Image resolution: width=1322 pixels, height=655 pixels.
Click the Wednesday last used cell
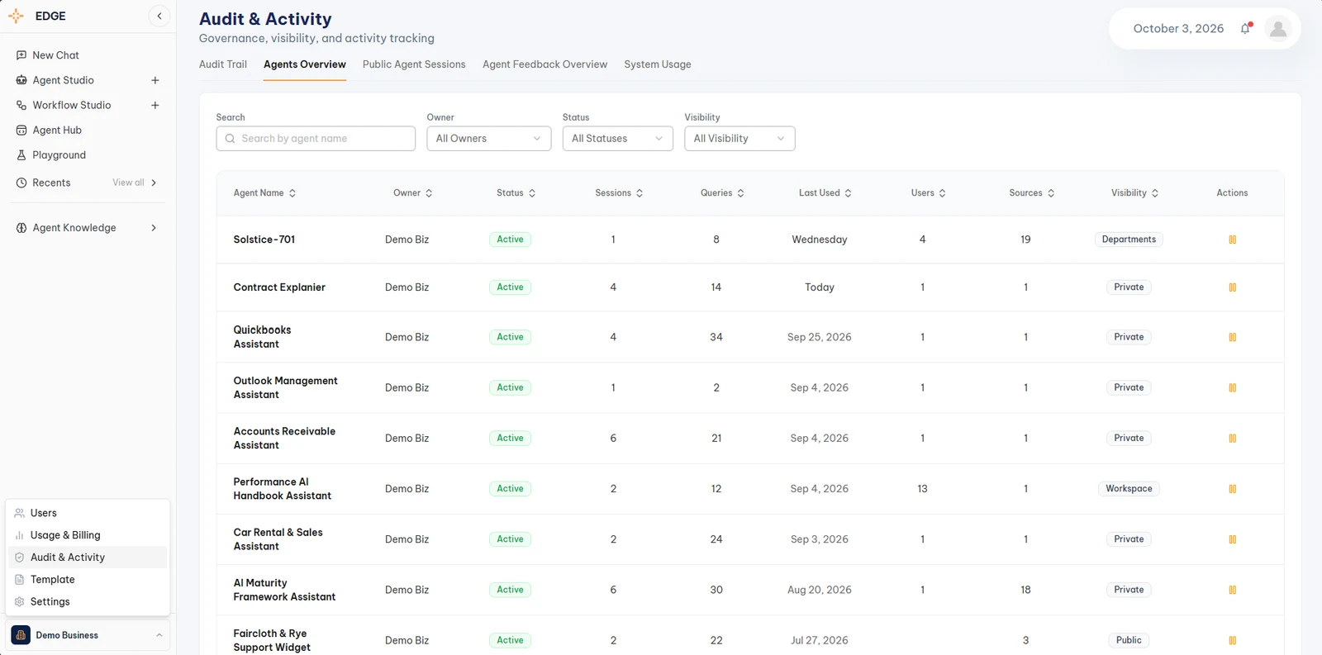point(819,240)
